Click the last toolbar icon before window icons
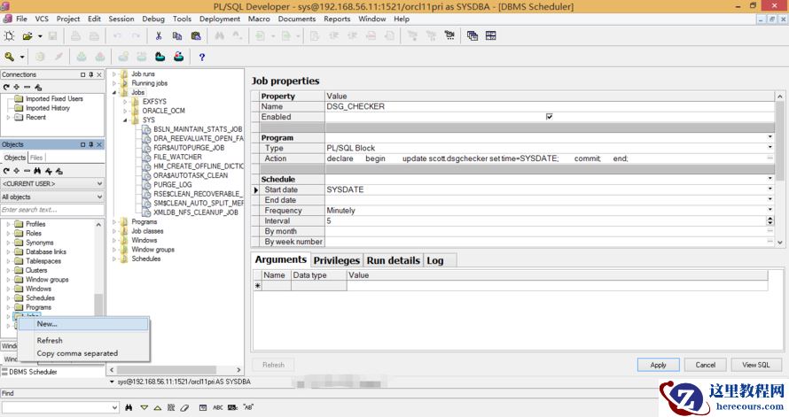Viewport: 789px width, 417px height. [x=449, y=35]
